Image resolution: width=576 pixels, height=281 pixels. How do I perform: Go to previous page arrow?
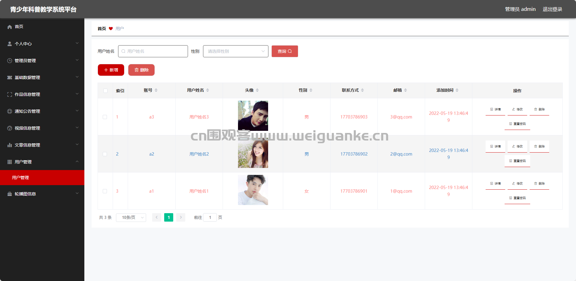(157, 217)
